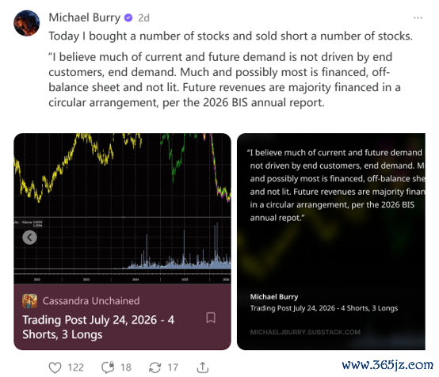View the stock chart thumbnail
The height and width of the screenshot is (377, 439).
(x=122, y=209)
